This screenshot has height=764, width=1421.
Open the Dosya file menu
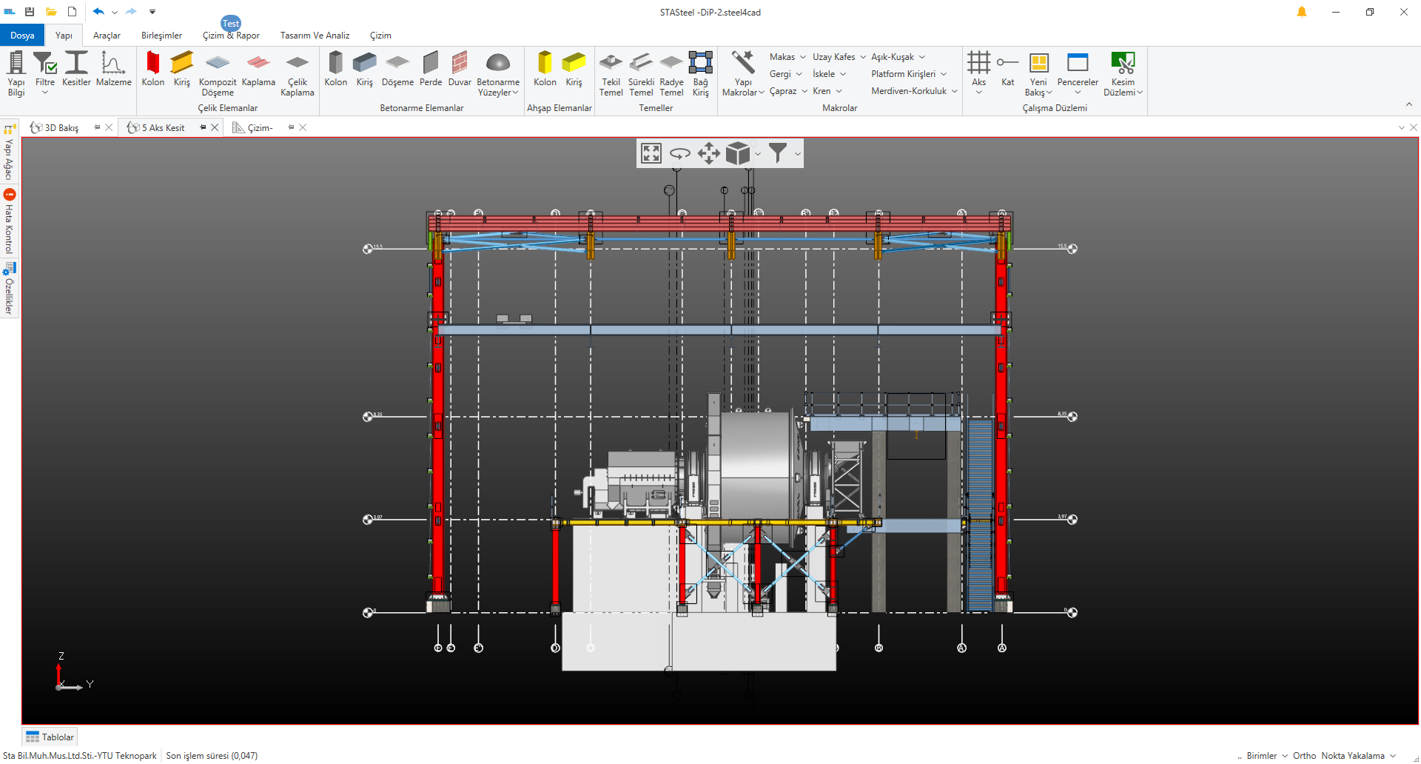[22, 36]
